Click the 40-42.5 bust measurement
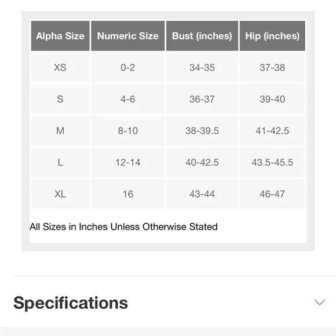Image resolution: width=336 pixels, height=336 pixels. point(202,162)
